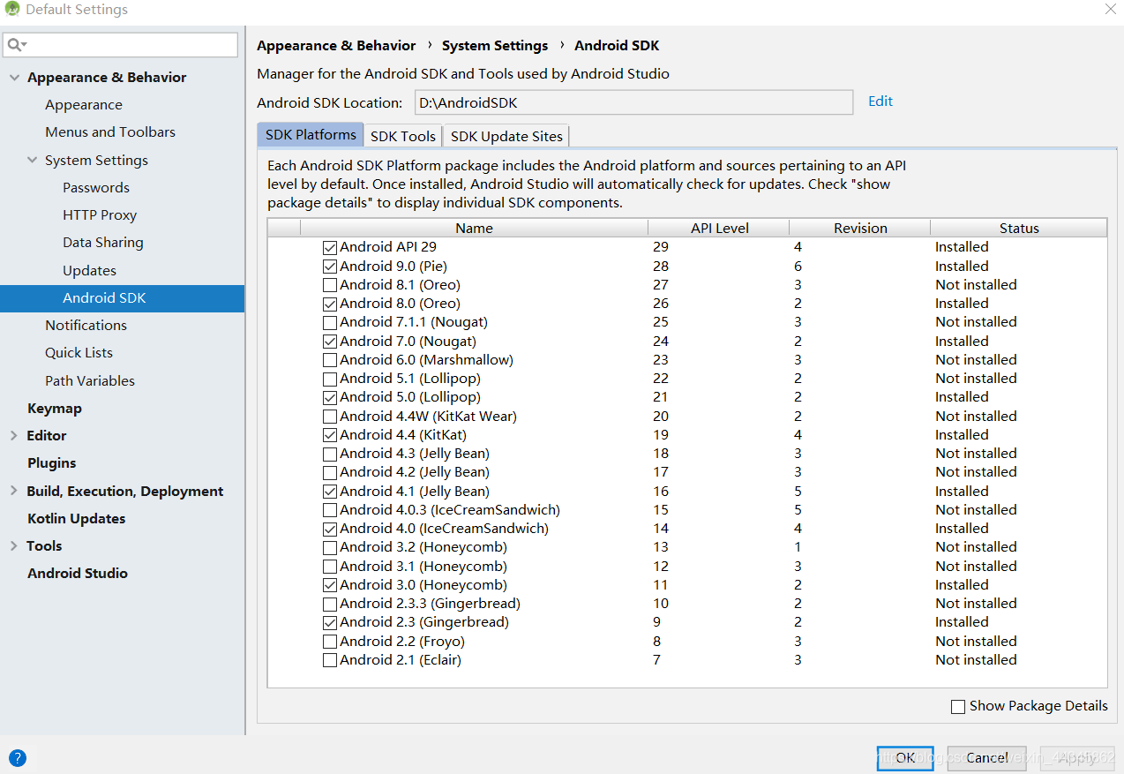Open Updates settings page
The image size is (1124, 774).
click(x=89, y=271)
